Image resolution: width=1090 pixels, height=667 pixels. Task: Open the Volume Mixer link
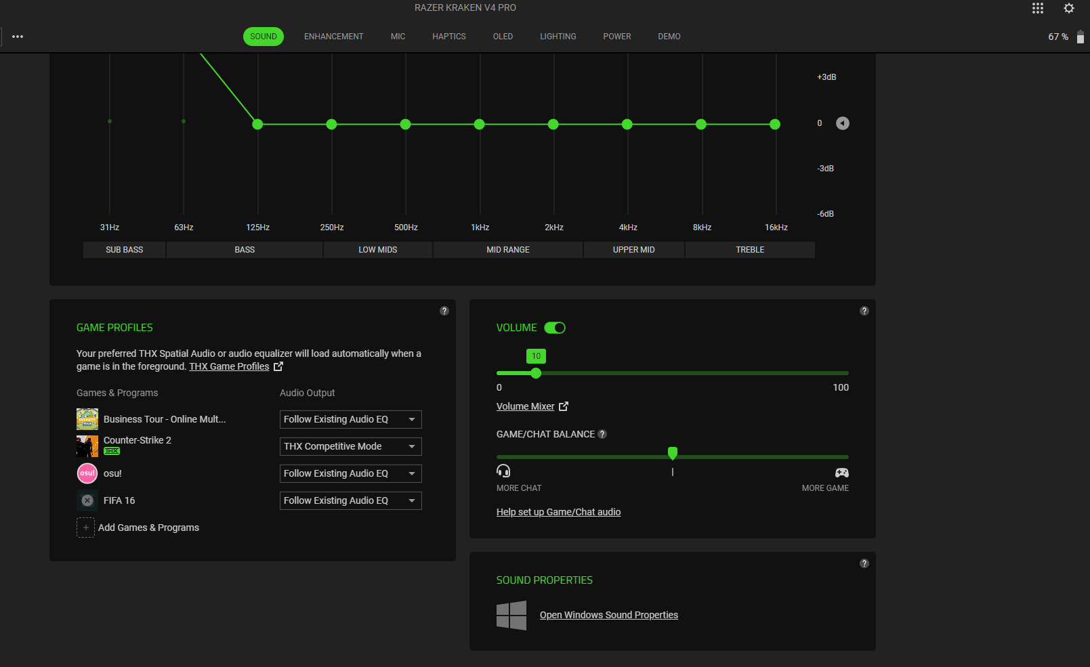point(525,406)
